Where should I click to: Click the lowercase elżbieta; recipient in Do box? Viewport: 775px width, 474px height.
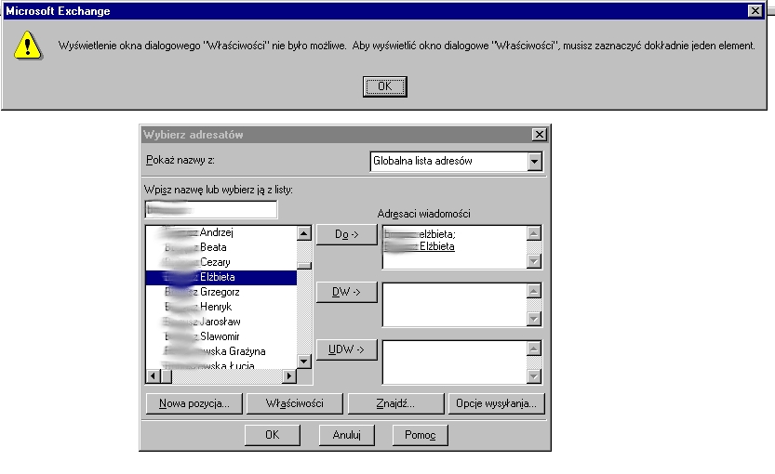421,234
